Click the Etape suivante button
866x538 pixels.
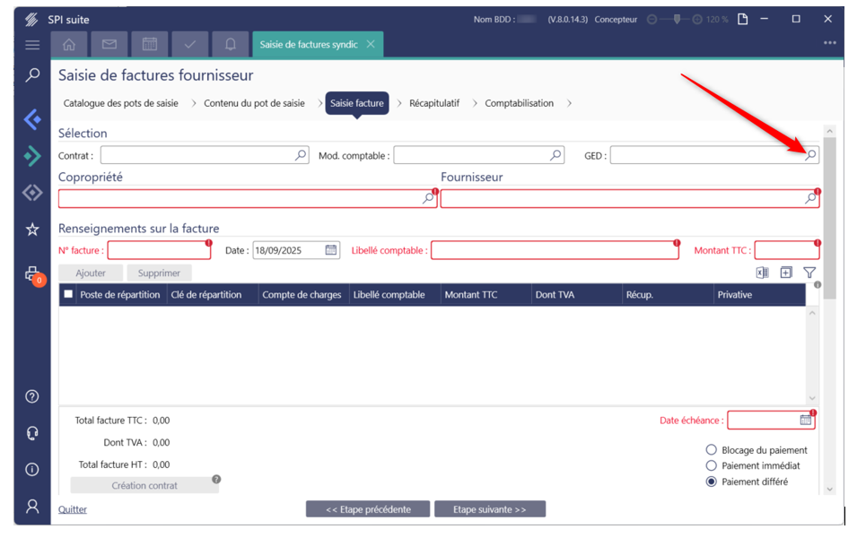click(490, 509)
